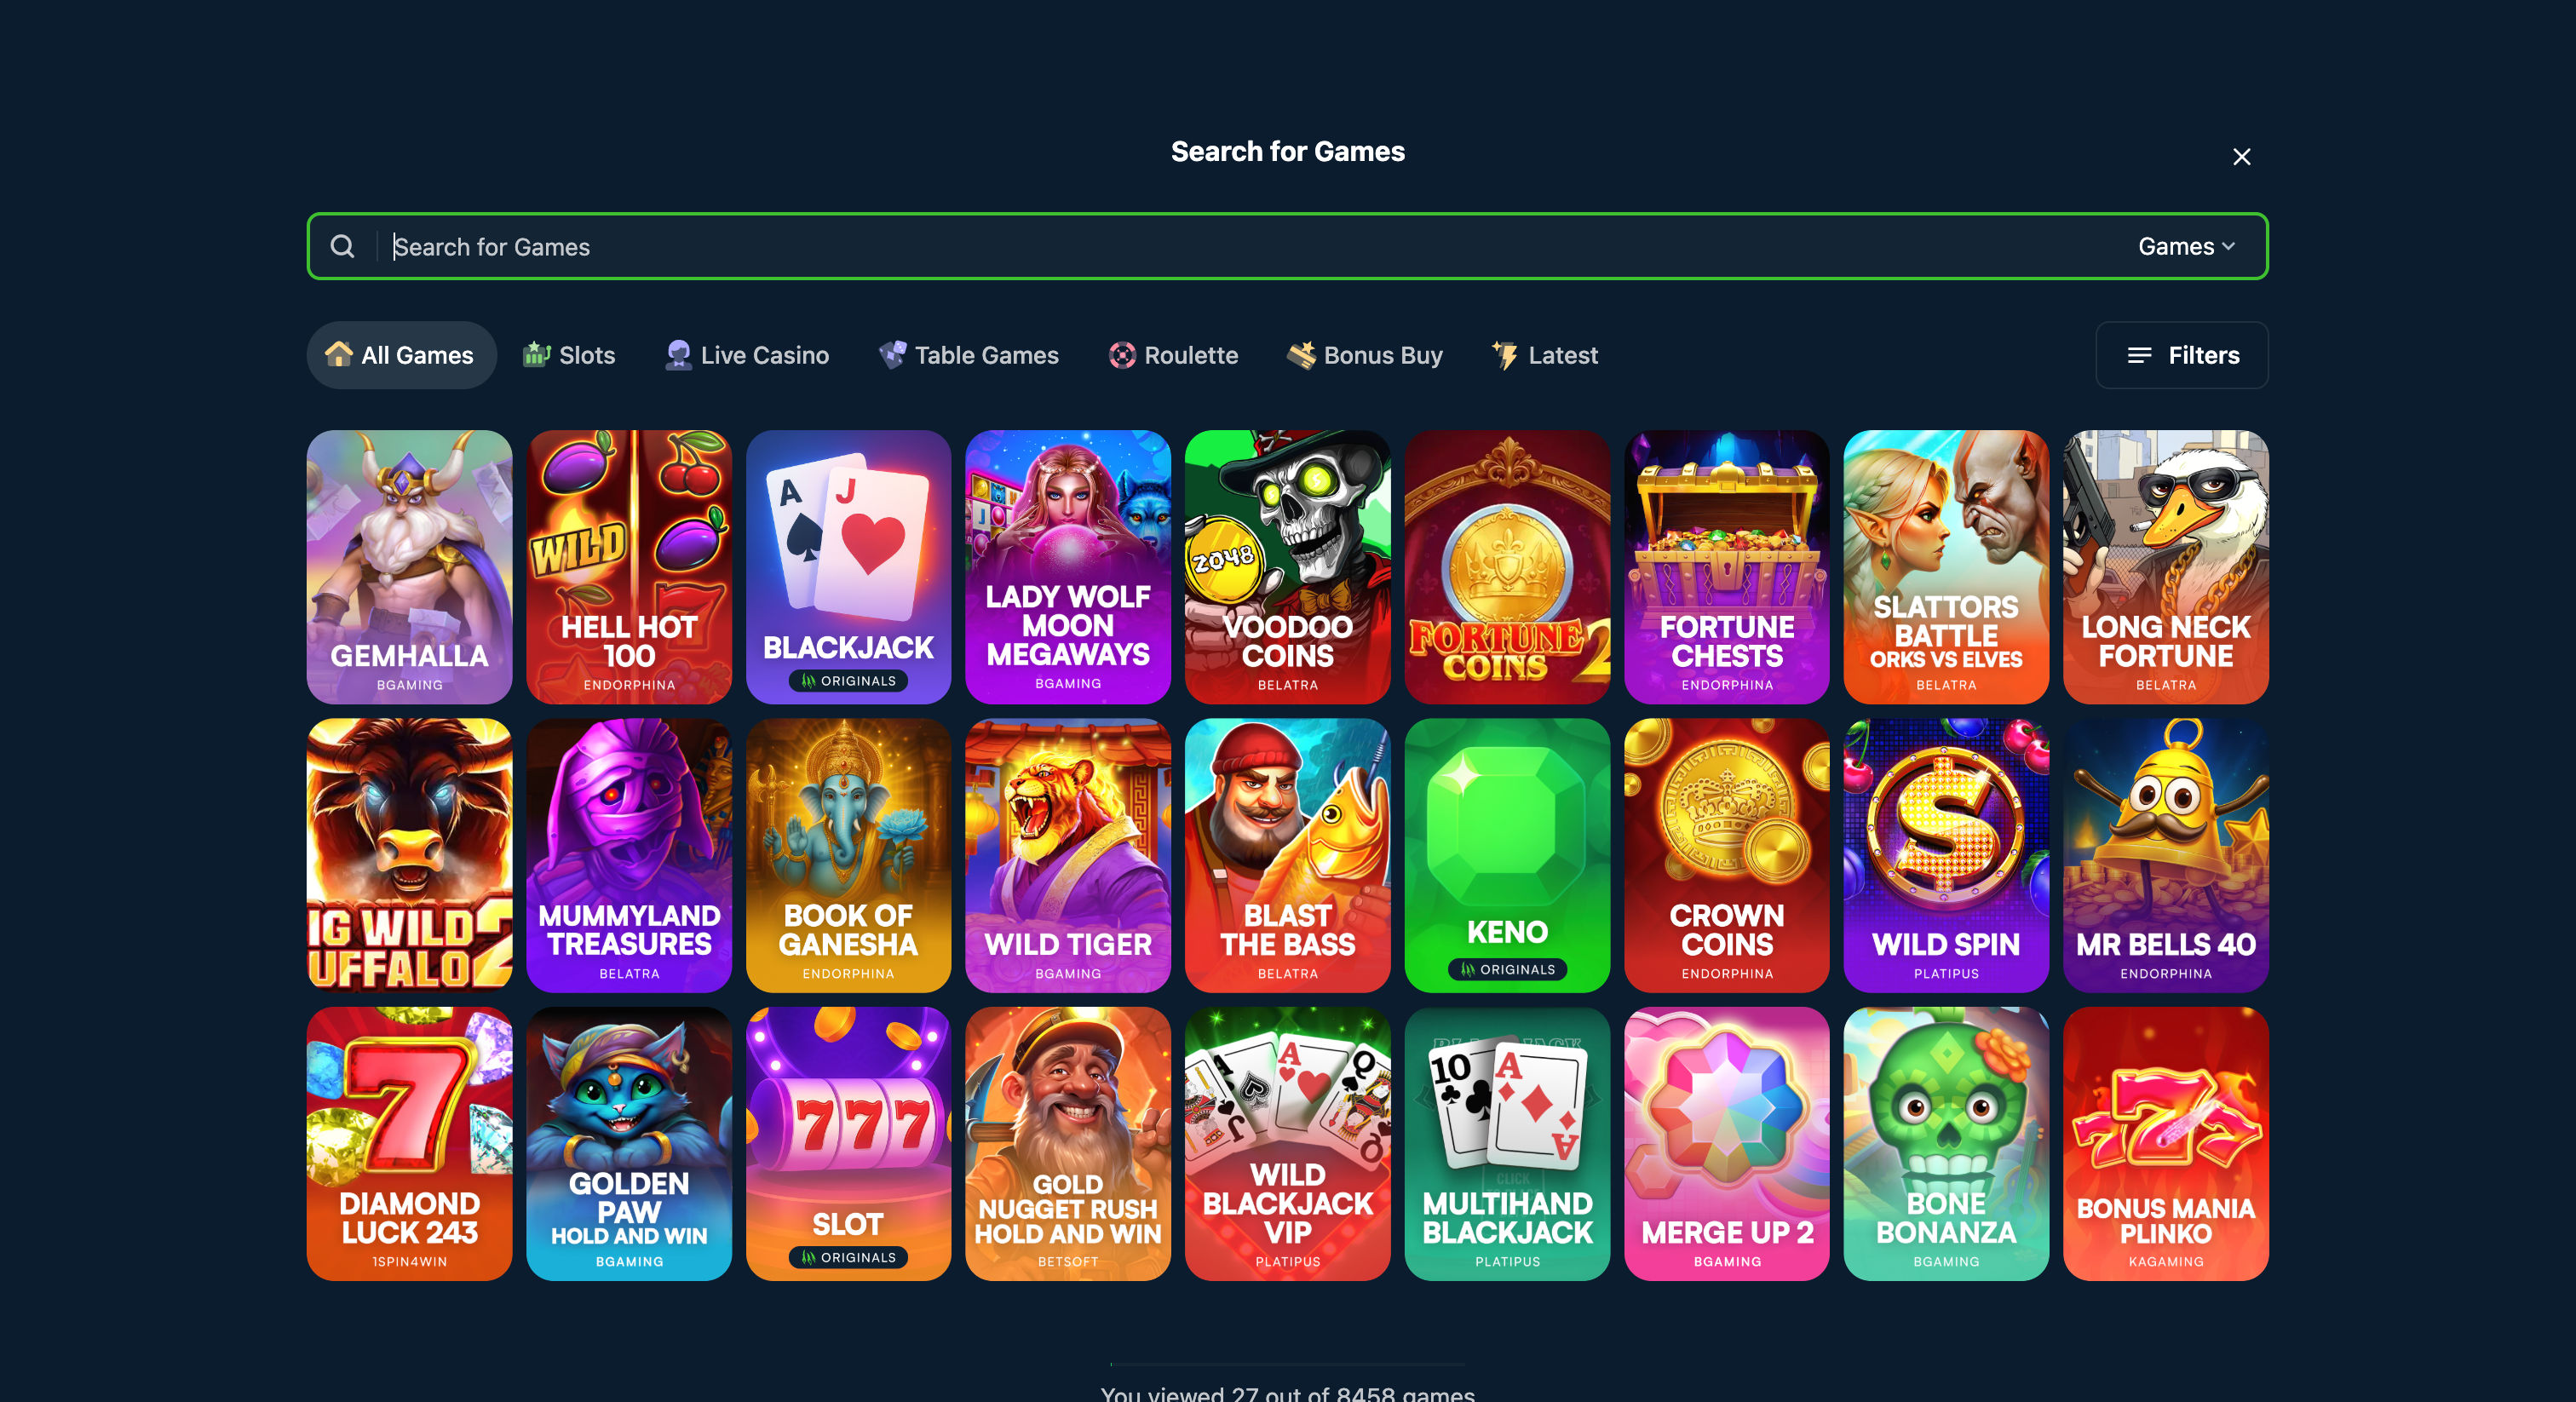This screenshot has width=2576, height=1402.
Task: Launch the Keno Originals game tile
Action: coord(1507,855)
